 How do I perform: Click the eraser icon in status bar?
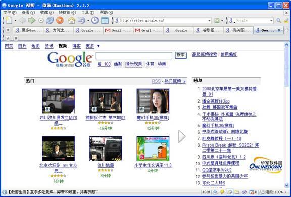tap(244, 192)
